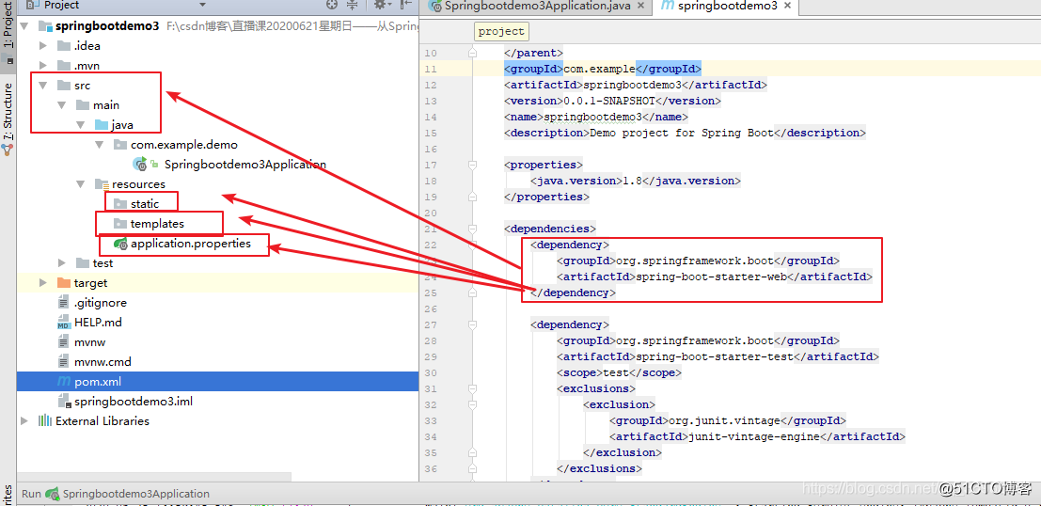Screen dimensions: 1041x506
Task: Click the springbootdemo3.iml file icon
Action: 64,402
